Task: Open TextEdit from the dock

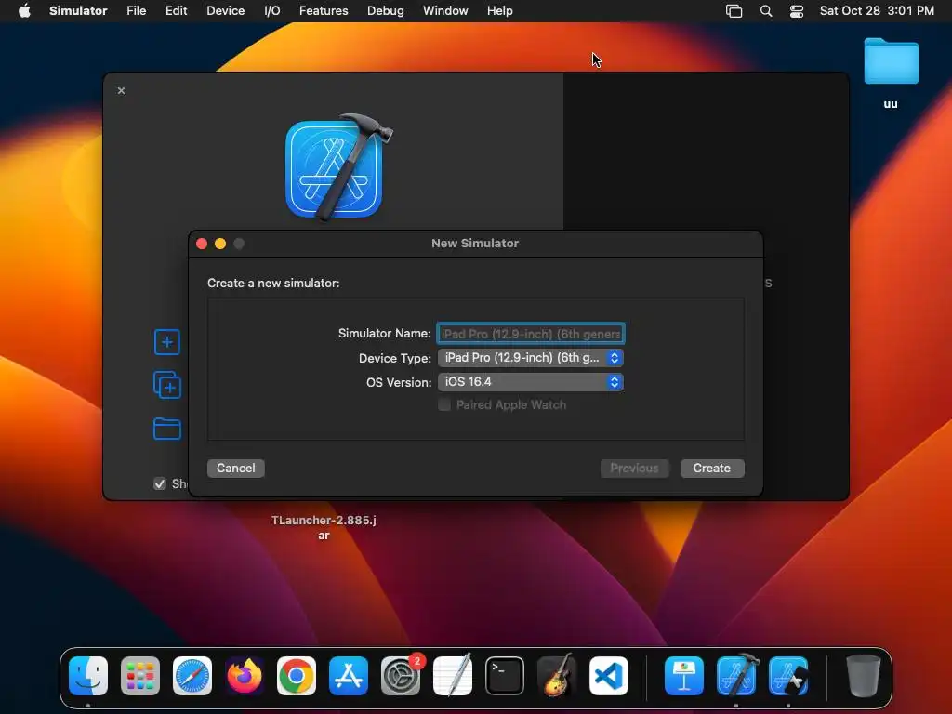Action: click(x=453, y=676)
